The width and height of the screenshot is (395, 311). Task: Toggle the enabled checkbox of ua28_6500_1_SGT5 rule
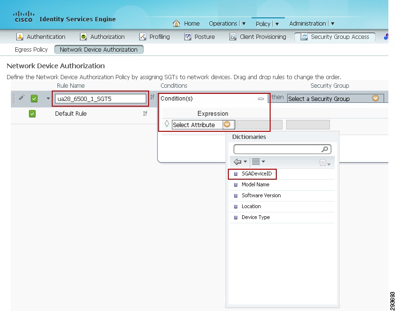pos(34,99)
